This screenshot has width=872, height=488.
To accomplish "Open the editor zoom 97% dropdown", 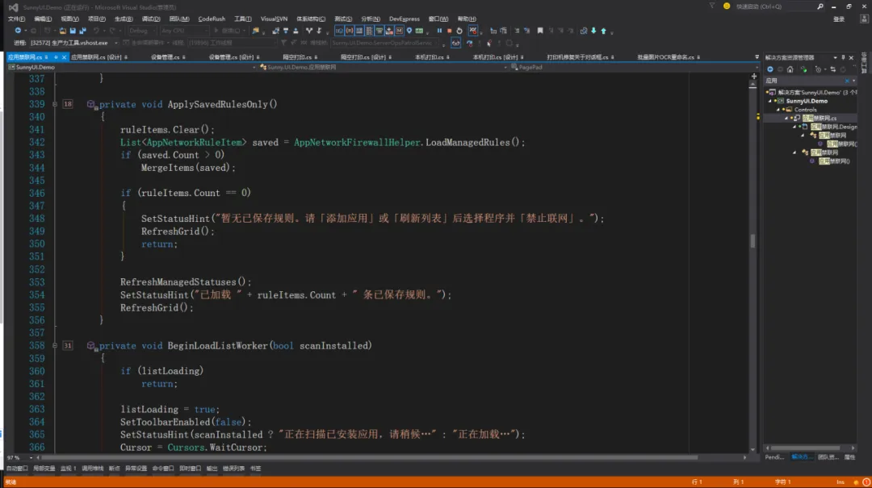I will [31, 458].
